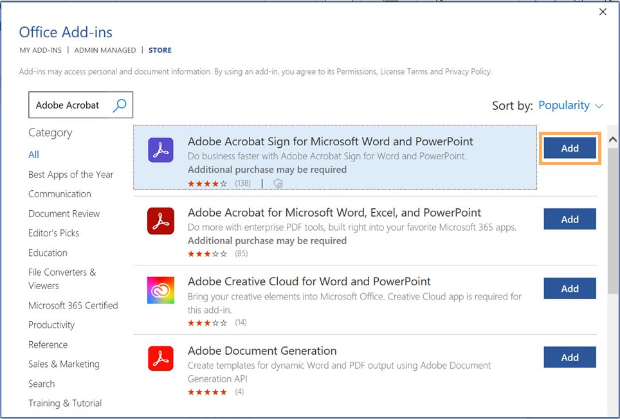
Task: Switch to MY ADD-INS tab
Action: click(x=41, y=50)
